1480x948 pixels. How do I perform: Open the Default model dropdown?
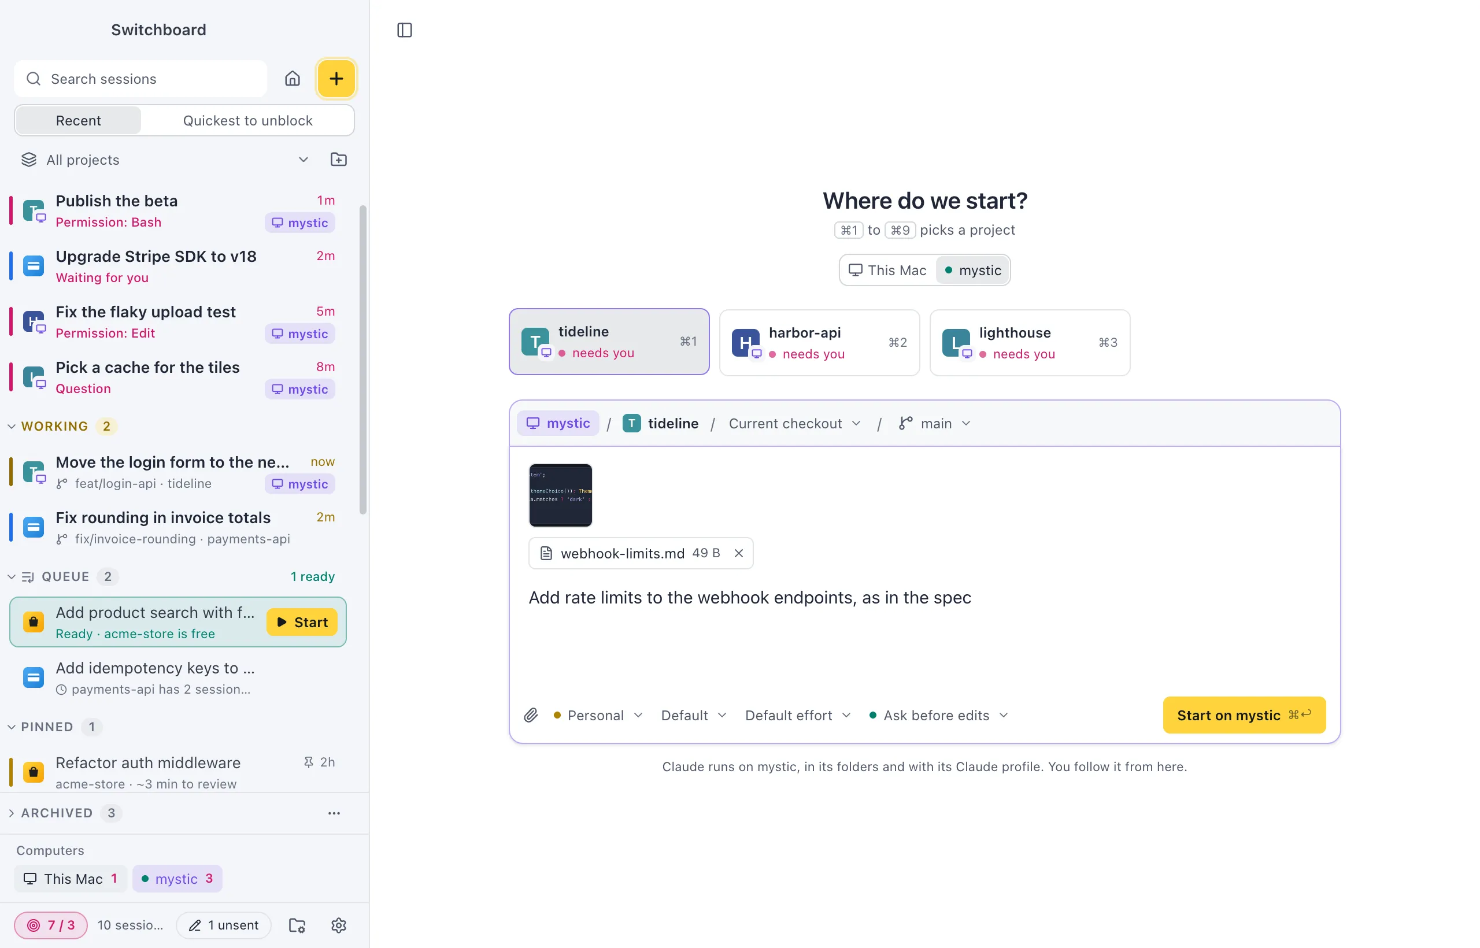[694, 715]
